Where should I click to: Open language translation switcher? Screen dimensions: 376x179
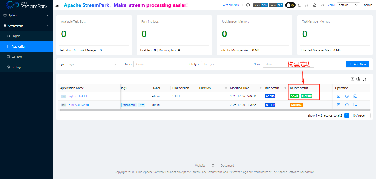click(x=323, y=5)
